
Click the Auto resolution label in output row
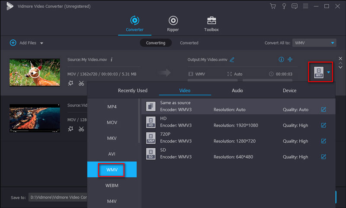(238, 74)
